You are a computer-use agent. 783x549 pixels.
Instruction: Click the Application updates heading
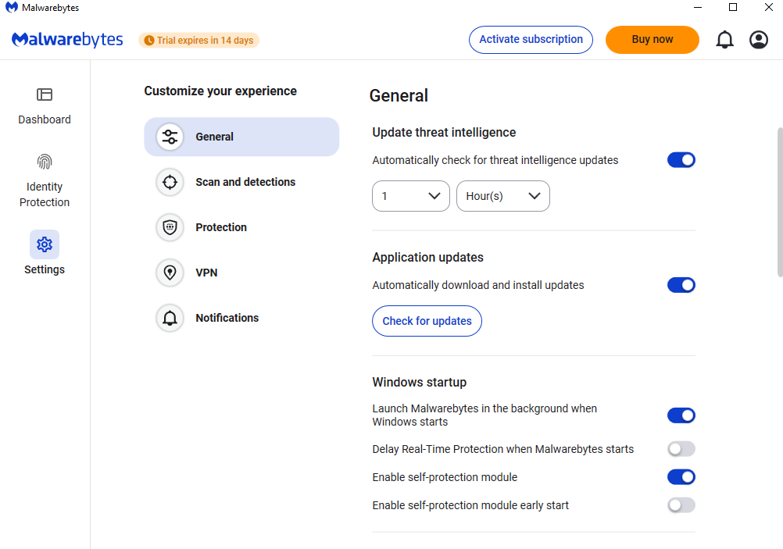tap(428, 258)
